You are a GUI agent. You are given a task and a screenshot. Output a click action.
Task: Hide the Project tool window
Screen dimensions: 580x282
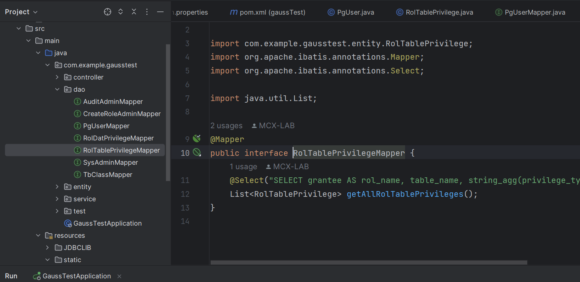[x=160, y=12]
